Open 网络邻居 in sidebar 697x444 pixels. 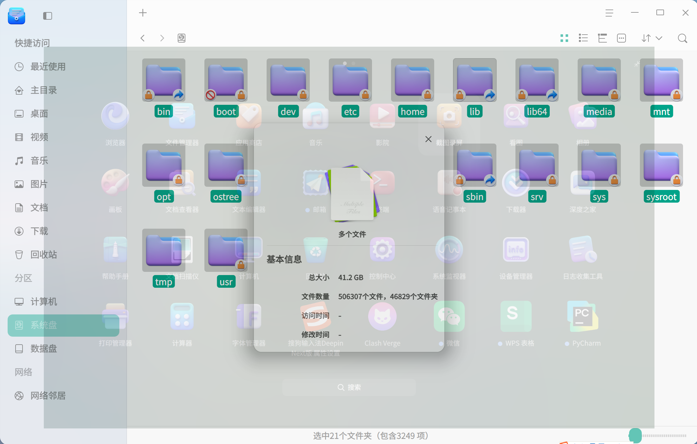(x=63, y=396)
